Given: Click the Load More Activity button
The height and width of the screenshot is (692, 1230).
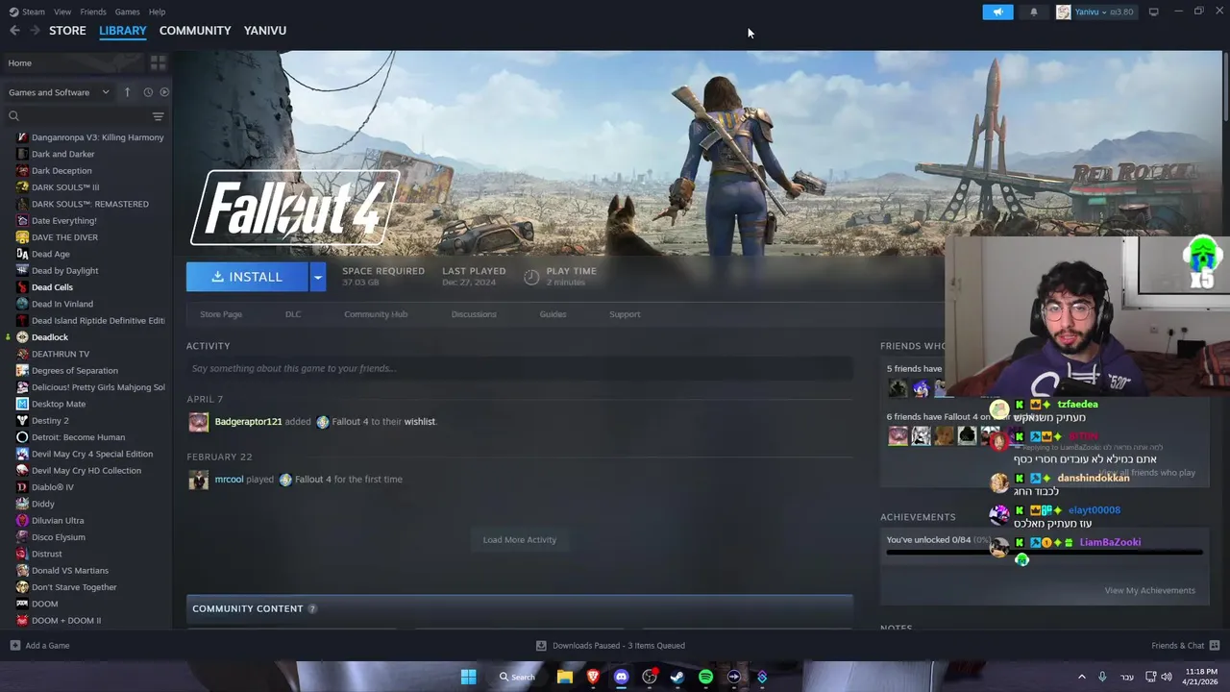Looking at the screenshot, I should (x=520, y=540).
